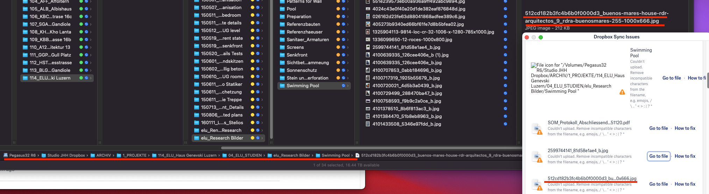Click the folder icon of 105_ALB_Albishaus
The image size is (709, 194).
tap(25, 9)
